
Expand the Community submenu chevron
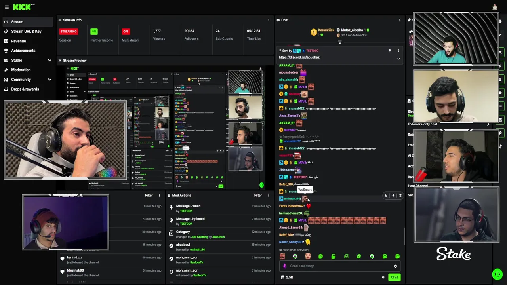coord(50,80)
